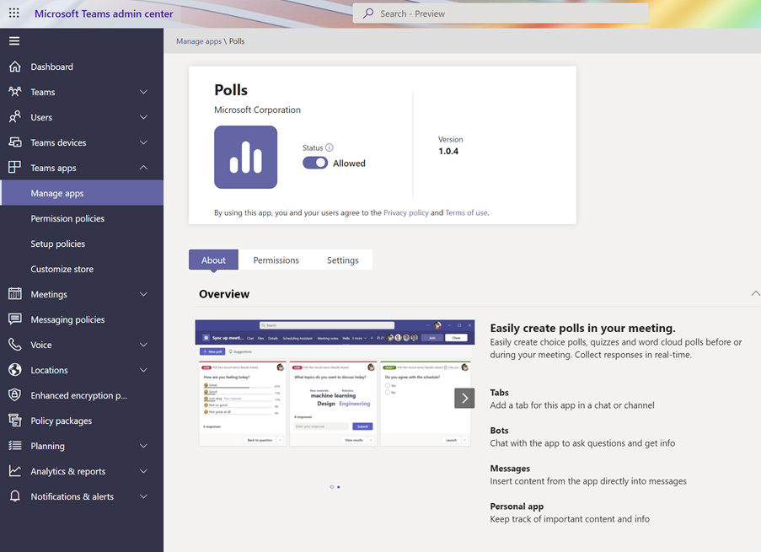Click the Policy packages icon
This screenshot has width=761, height=552.
pyautogui.click(x=15, y=421)
